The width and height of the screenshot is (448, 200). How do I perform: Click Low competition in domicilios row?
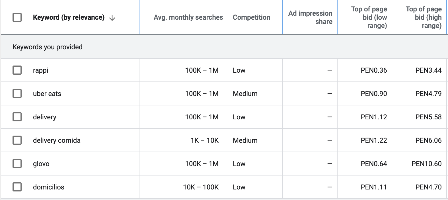(x=239, y=187)
